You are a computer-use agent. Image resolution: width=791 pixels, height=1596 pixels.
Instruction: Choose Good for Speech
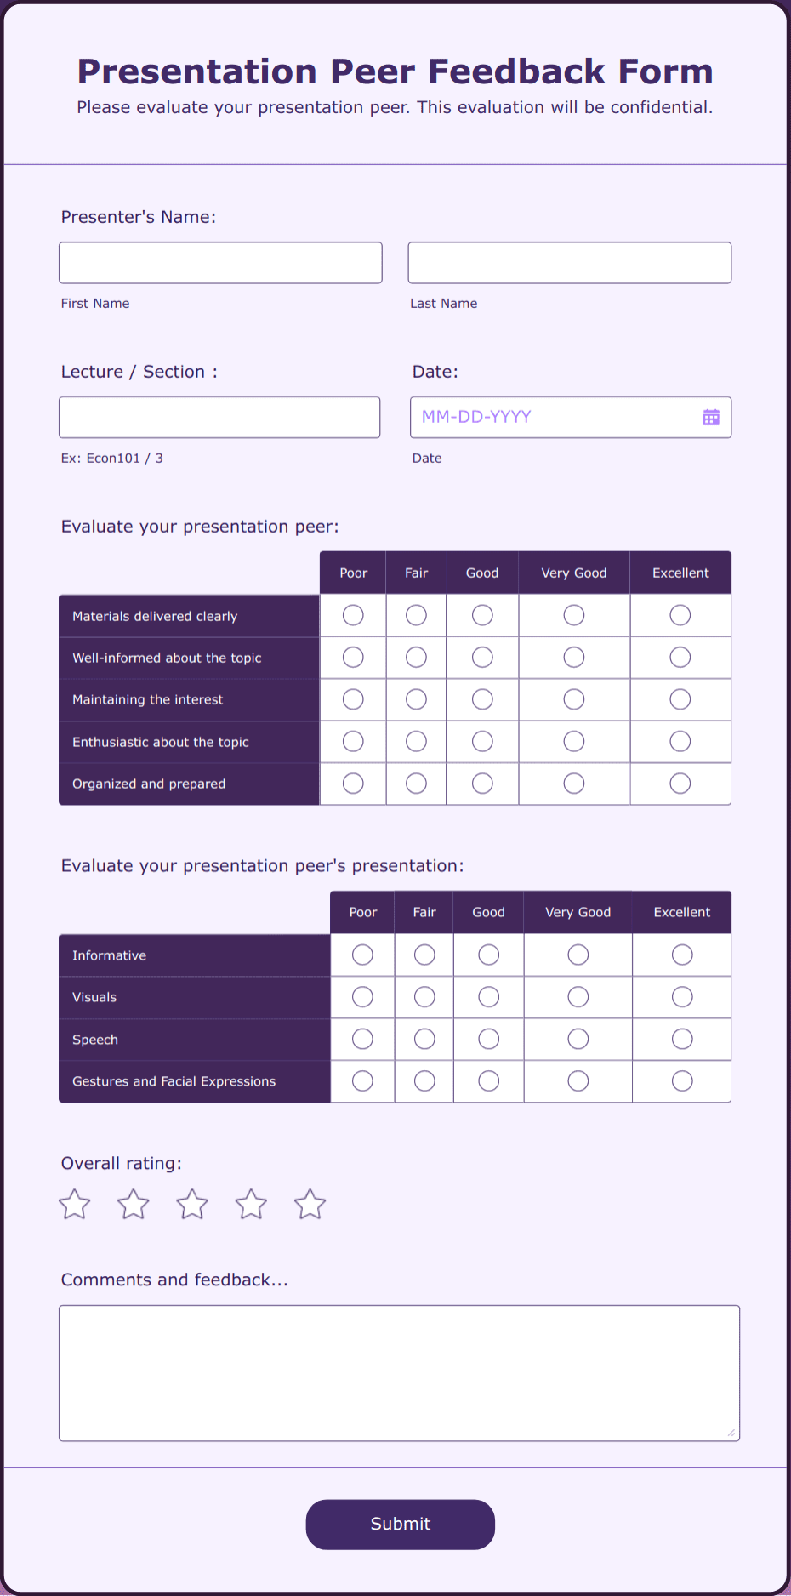click(x=488, y=1038)
